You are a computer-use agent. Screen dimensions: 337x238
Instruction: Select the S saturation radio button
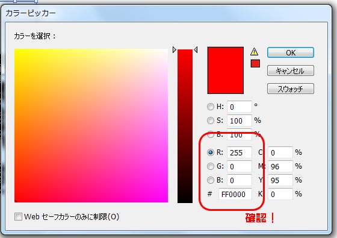coord(211,121)
